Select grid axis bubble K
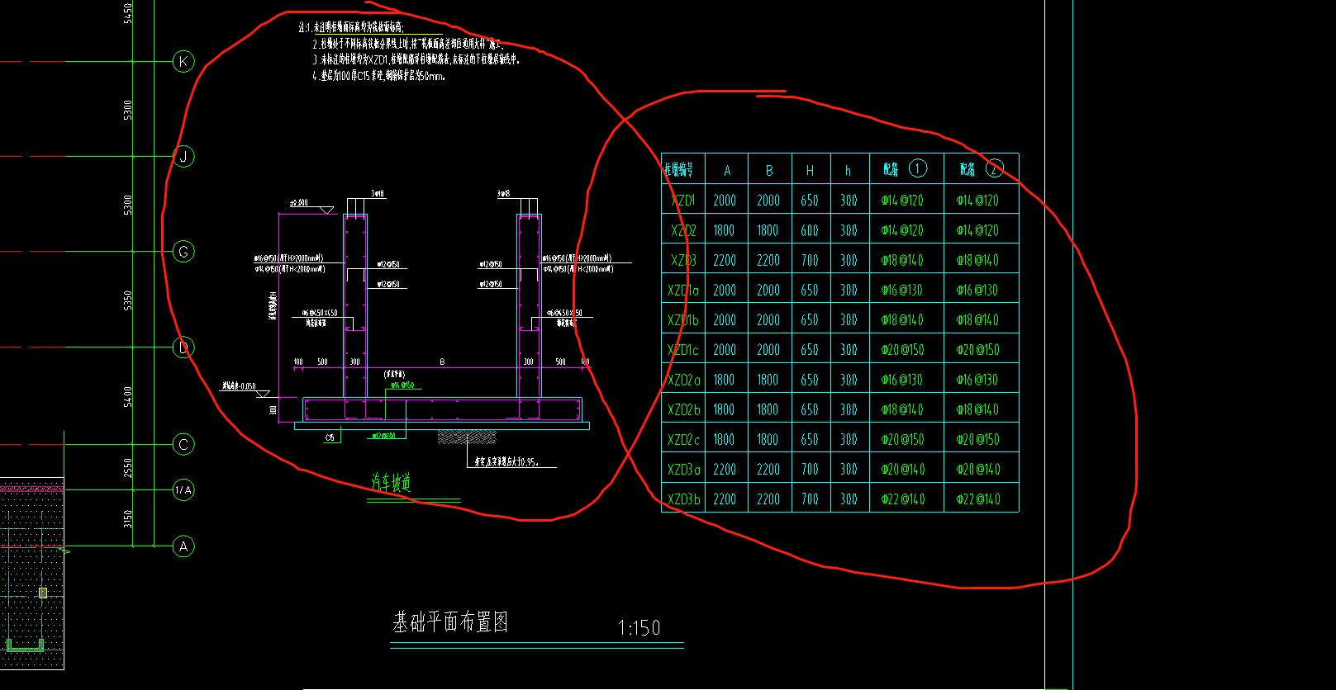1336x690 pixels. [x=183, y=61]
